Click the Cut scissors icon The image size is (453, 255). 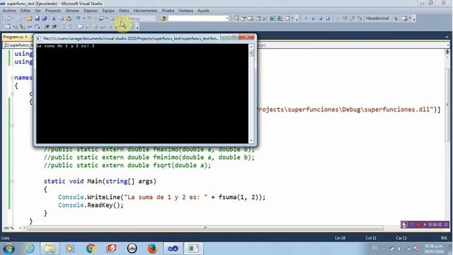pyautogui.click(x=54, y=18)
